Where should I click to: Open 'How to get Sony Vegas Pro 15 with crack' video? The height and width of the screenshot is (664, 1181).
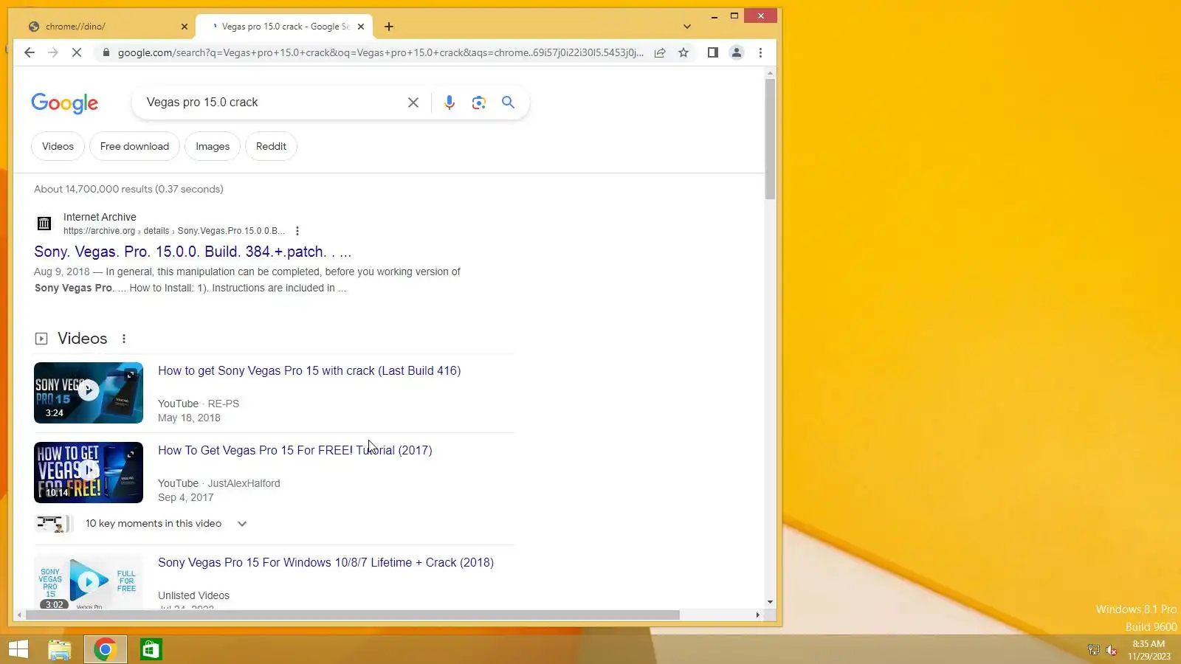click(x=309, y=370)
